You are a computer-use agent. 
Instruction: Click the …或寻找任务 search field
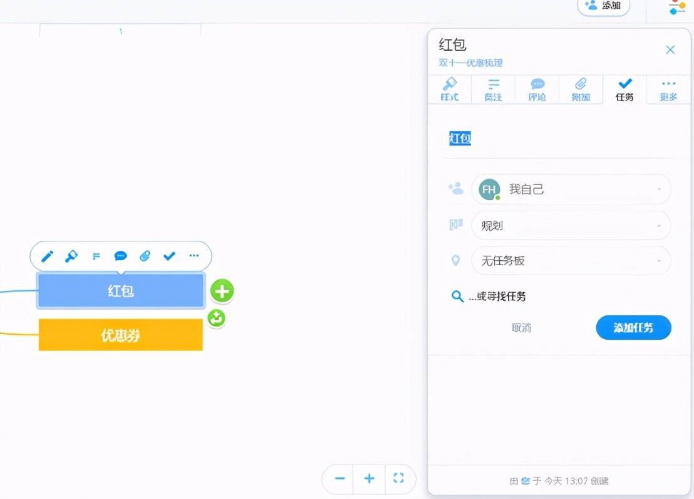(x=497, y=297)
